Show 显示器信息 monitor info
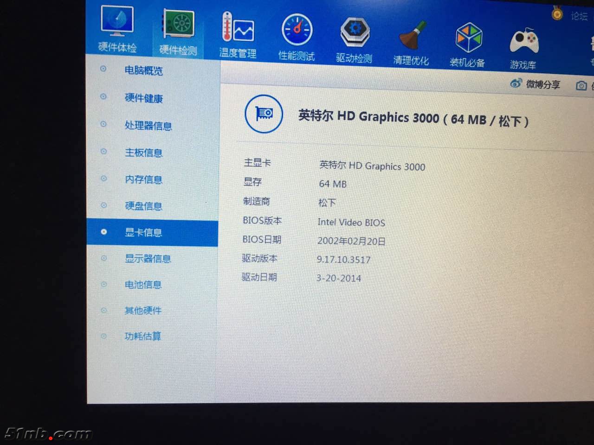The height and width of the screenshot is (445, 594). tap(148, 259)
